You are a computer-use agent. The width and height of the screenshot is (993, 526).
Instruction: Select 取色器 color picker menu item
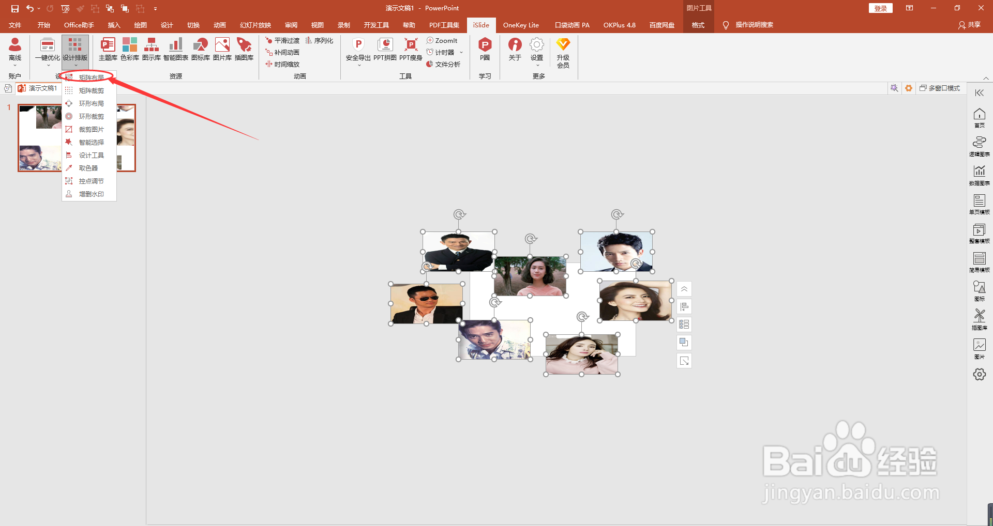(x=89, y=168)
